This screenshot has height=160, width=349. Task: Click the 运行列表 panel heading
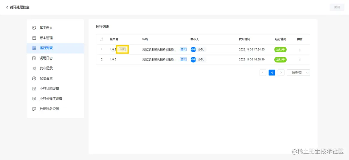tap(102, 27)
